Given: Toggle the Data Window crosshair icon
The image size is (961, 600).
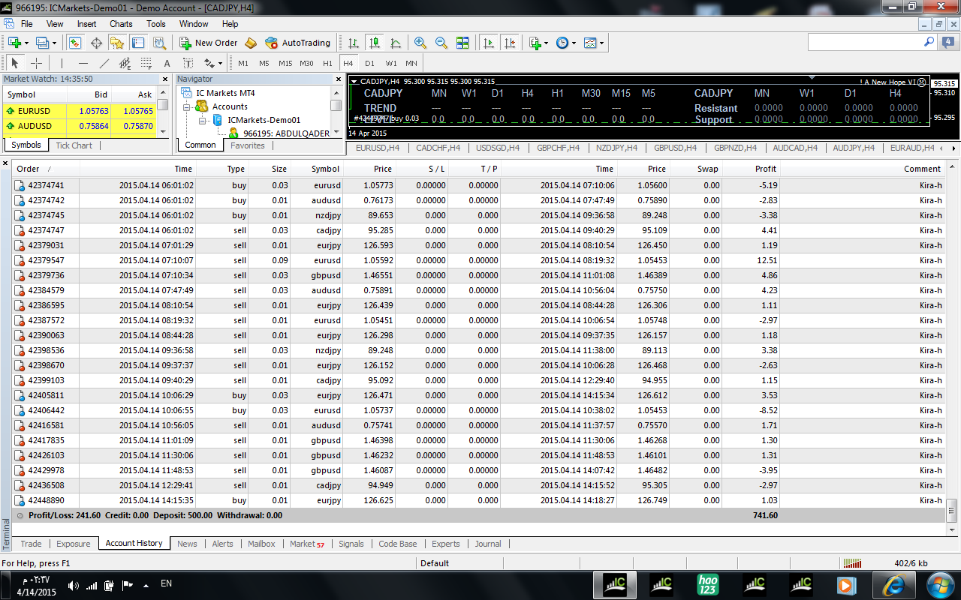Looking at the screenshot, I should [x=96, y=43].
